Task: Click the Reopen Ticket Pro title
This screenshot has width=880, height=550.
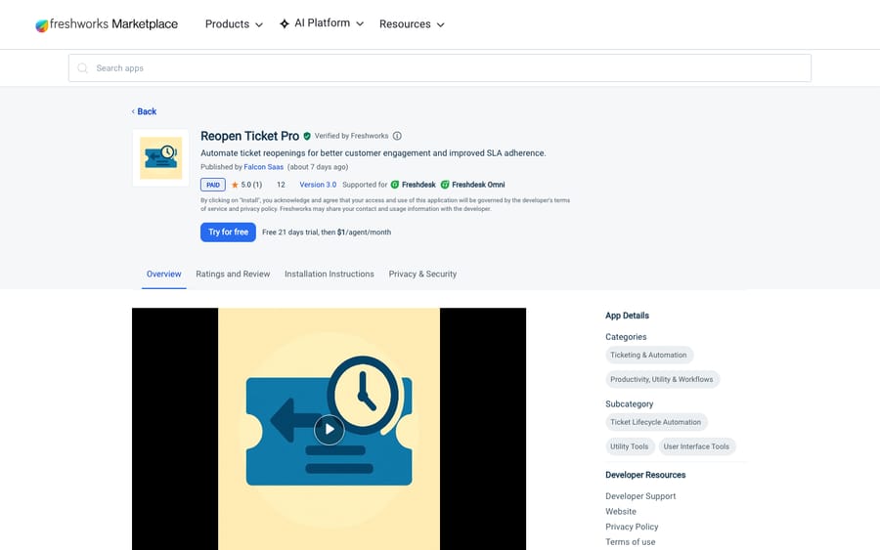Action: 249,136
